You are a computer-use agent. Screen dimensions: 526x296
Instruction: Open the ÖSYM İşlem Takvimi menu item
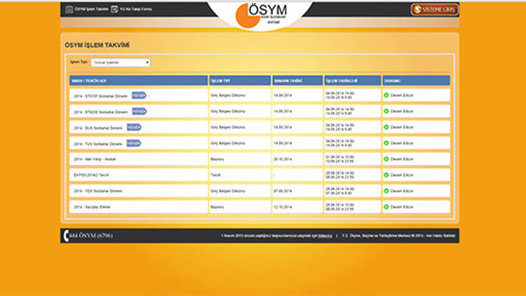[x=90, y=9]
